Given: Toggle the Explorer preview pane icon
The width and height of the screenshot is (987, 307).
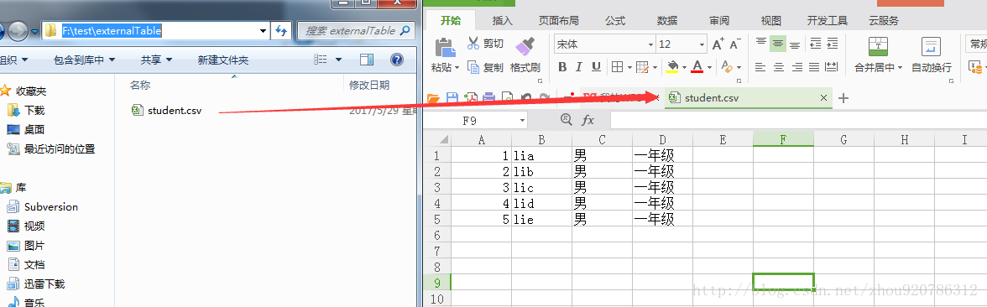Looking at the screenshot, I should [367, 60].
